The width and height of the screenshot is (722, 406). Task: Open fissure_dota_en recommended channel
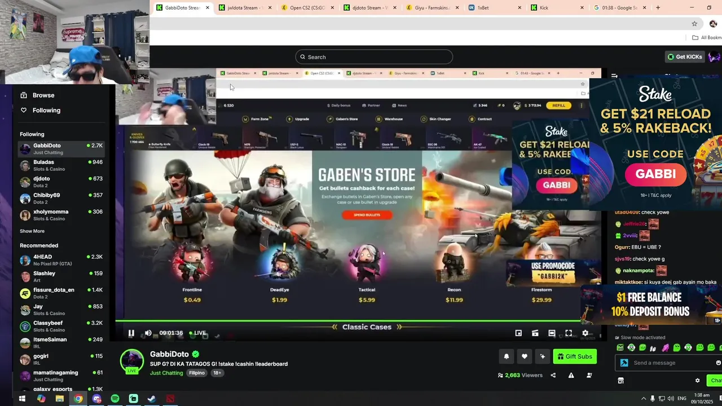pyautogui.click(x=61, y=293)
